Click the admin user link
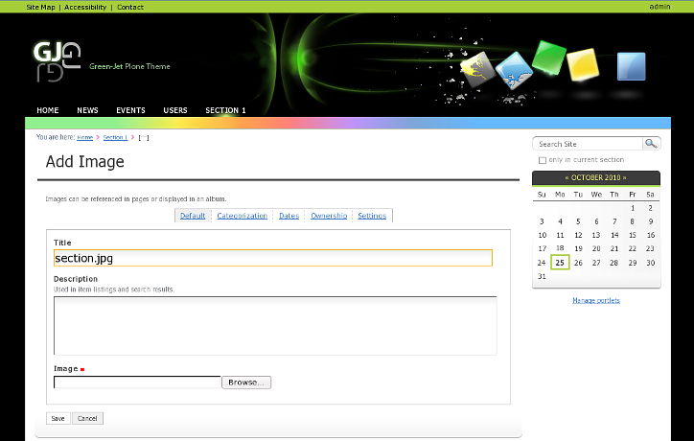Screen dimensions: 694x441 point(659,7)
